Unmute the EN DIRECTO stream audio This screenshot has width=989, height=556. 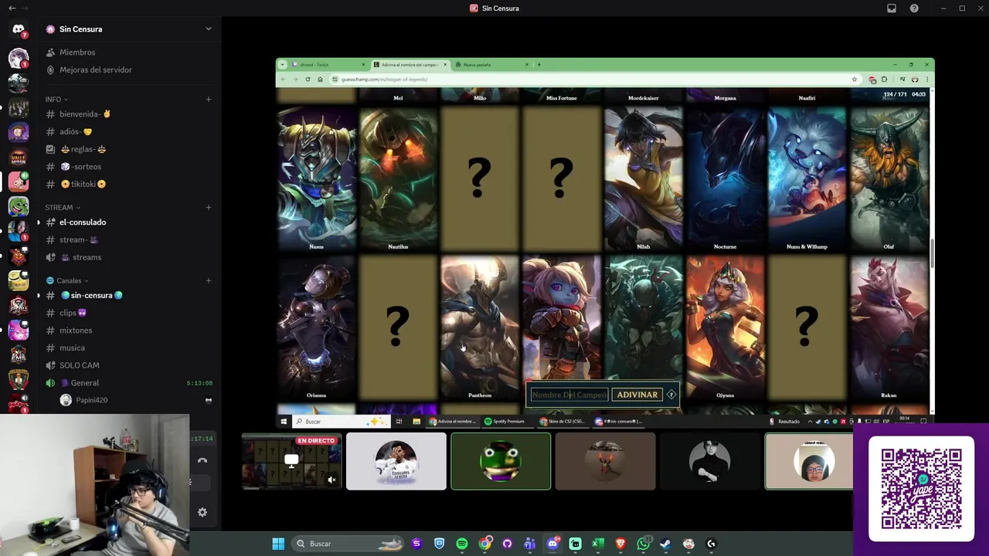click(x=331, y=480)
